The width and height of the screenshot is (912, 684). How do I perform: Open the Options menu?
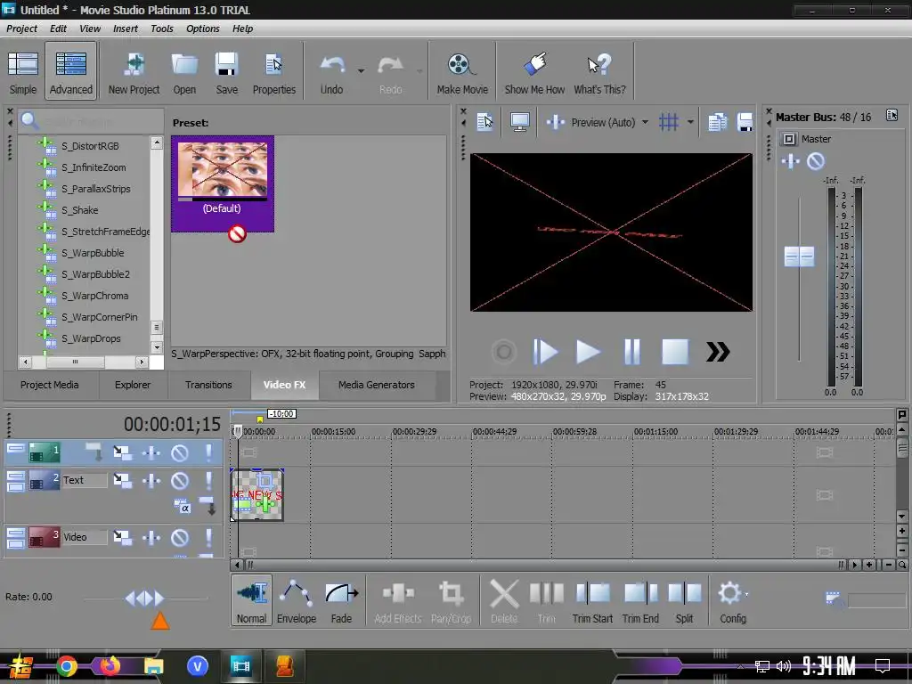[x=202, y=28]
